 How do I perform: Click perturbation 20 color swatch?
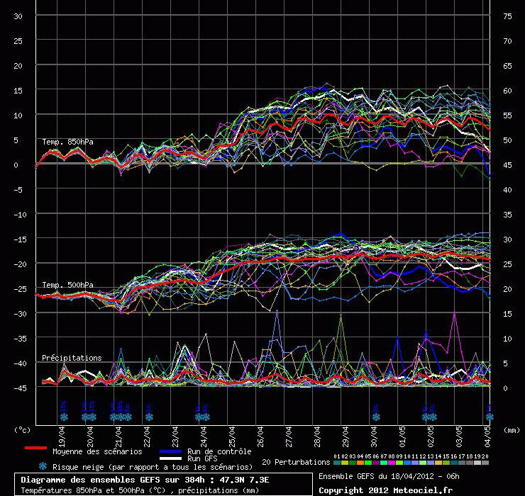485,463
